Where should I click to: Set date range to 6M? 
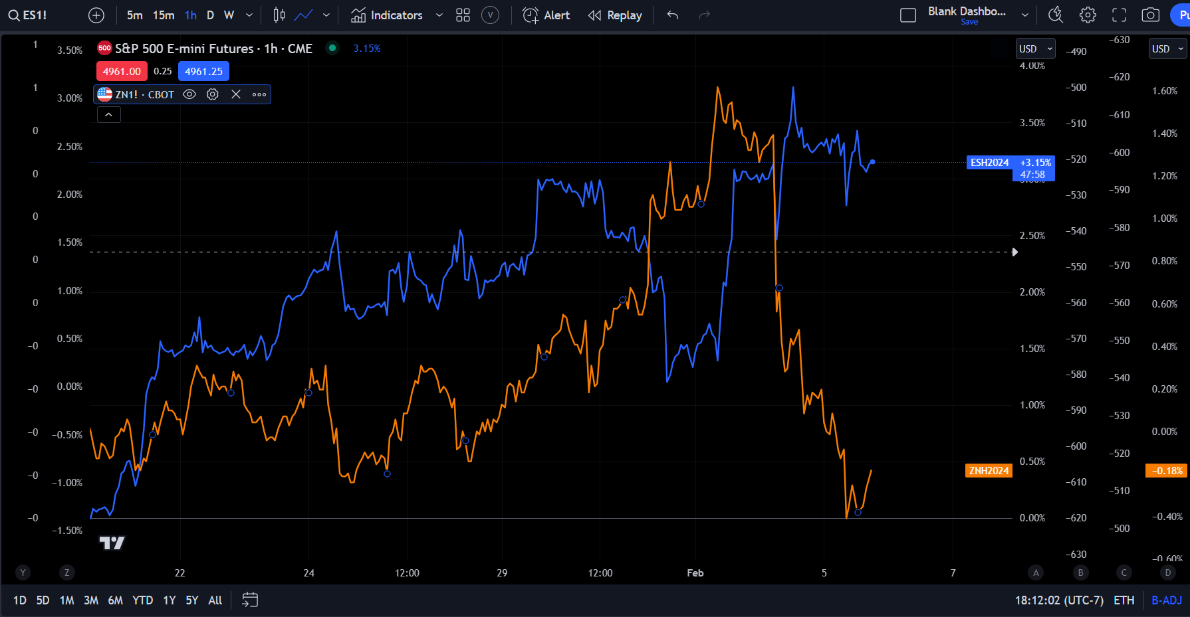pos(116,600)
